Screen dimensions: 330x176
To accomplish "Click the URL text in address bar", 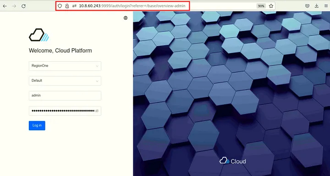I will tap(132, 6).
